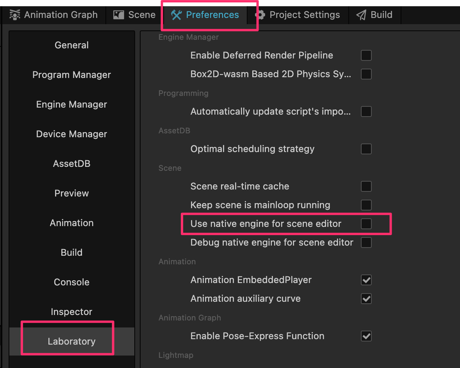Click the 'Optimal scheduling strategy' label
The image size is (460, 368).
(x=252, y=149)
